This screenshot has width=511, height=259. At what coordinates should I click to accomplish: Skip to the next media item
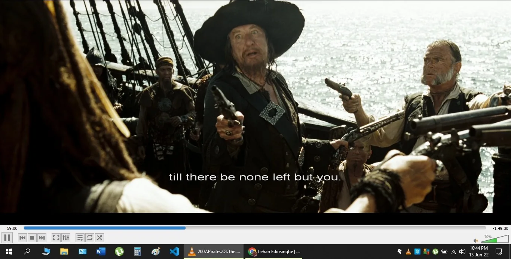42,238
